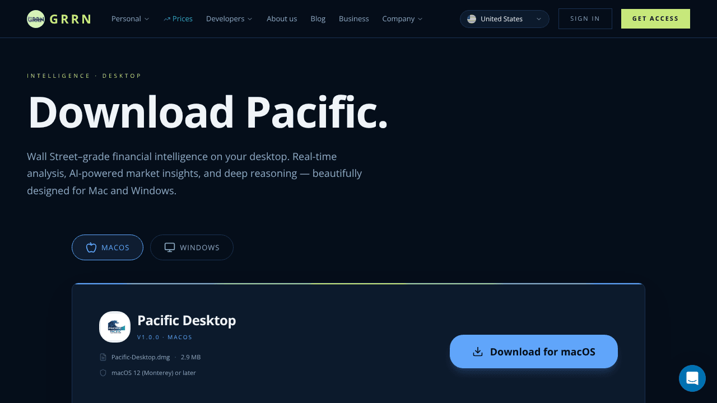Open the United States region selector
The image size is (717, 403).
click(505, 19)
